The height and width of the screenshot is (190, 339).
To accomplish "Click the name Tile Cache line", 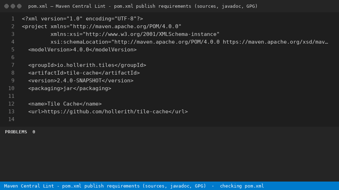I will pos(65,104).
